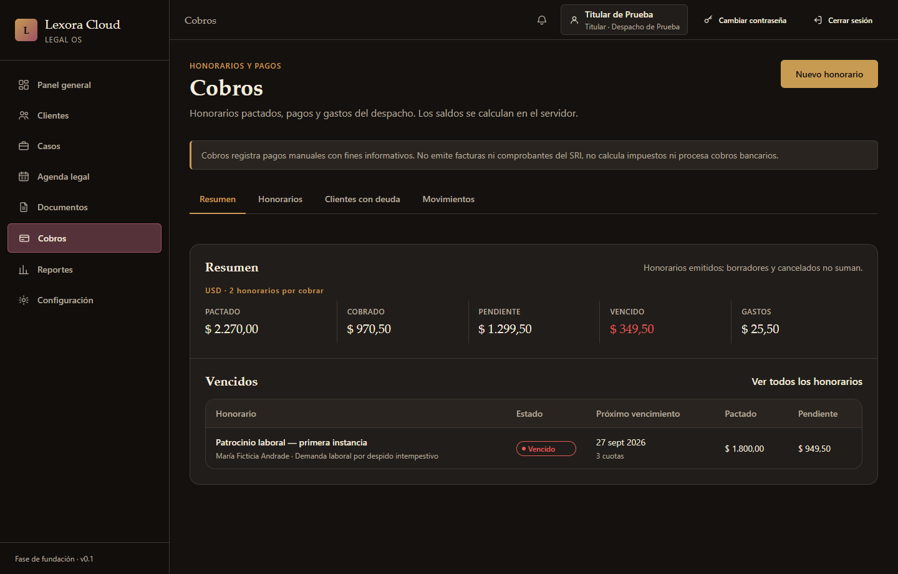Click the Reportes bar chart icon
Screen dimensions: 898x574
click(x=24, y=270)
